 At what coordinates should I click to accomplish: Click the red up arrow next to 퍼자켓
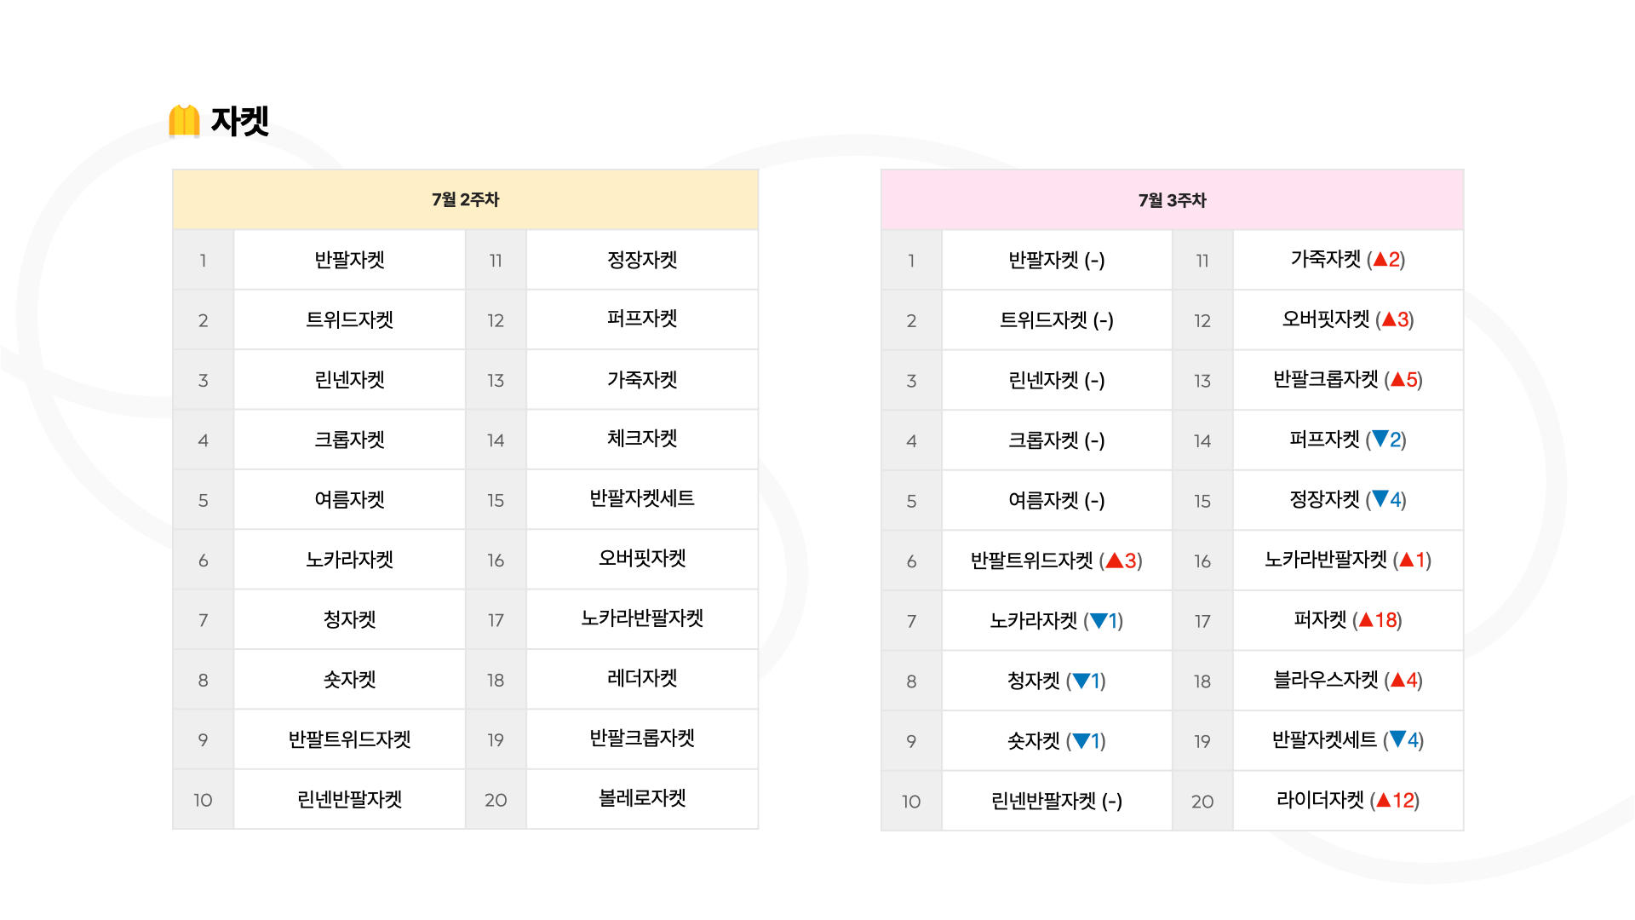click(x=1366, y=619)
